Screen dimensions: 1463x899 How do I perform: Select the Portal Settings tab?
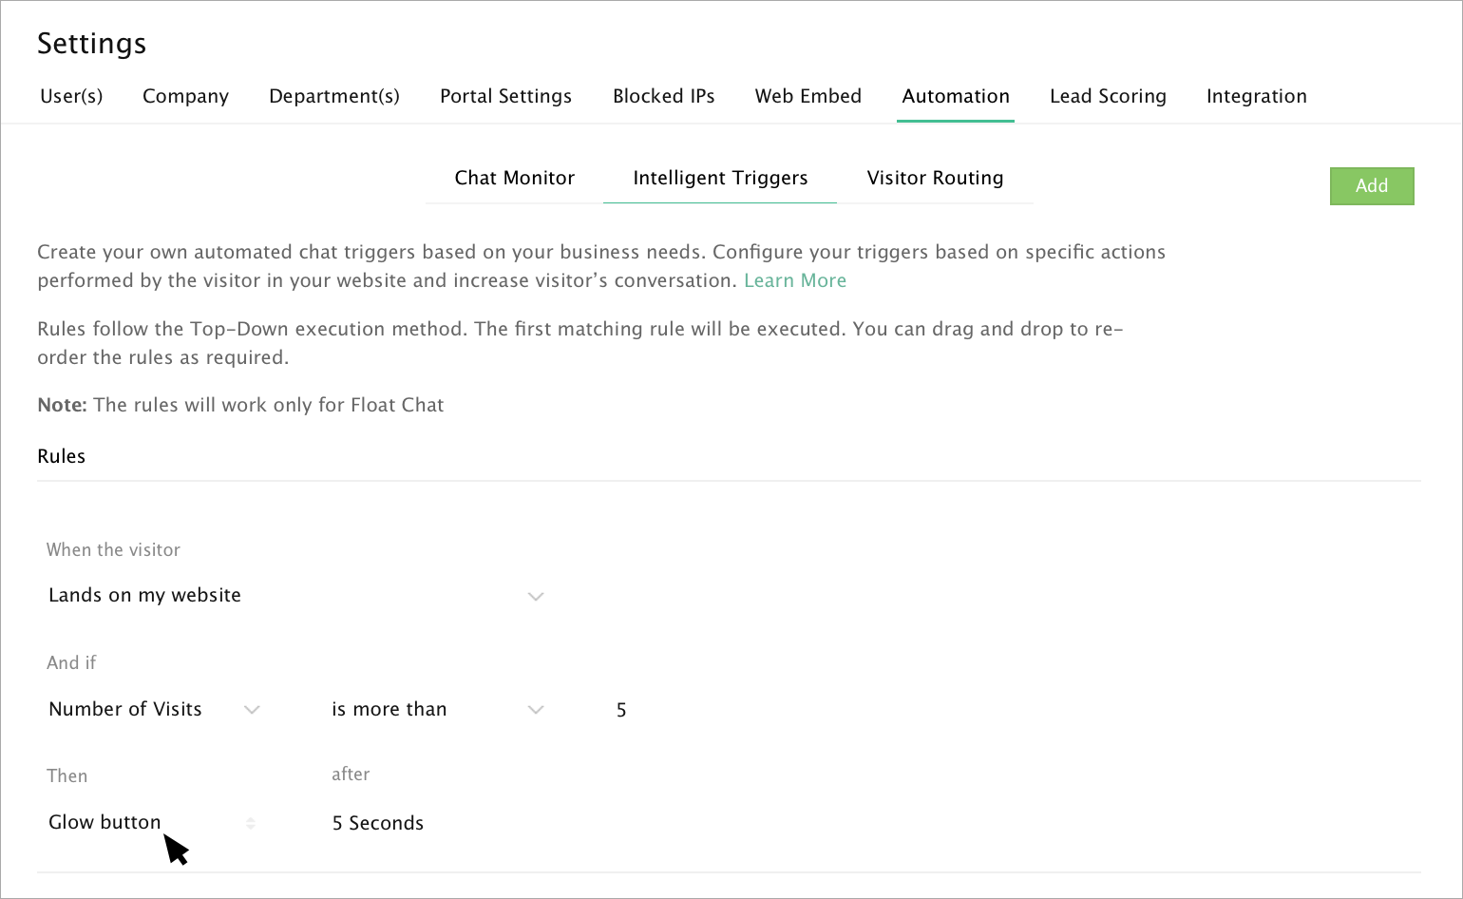coord(505,96)
